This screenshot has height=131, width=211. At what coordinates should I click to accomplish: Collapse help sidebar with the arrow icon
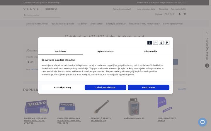[207, 33]
